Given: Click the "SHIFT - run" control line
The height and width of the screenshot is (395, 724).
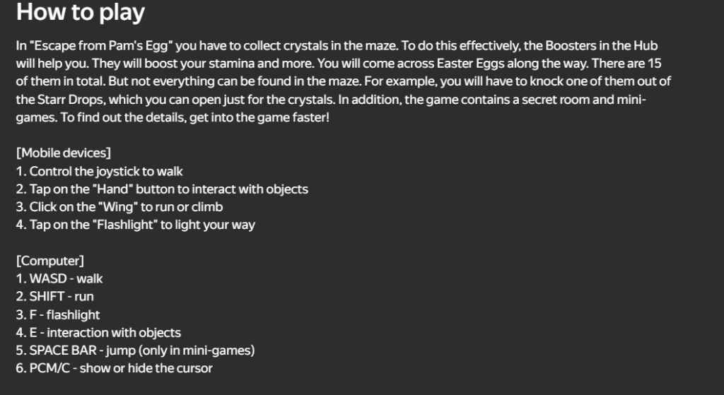Looking at the screenshot, I should pyautogui.click(x=54, y=297).
